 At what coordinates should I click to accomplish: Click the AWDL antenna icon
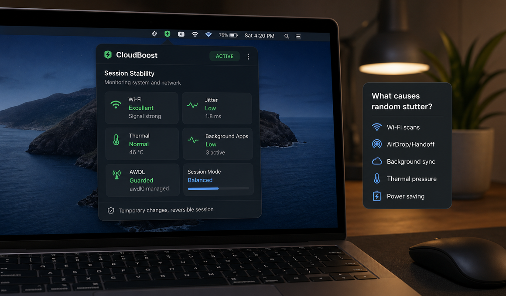[117, 175]
